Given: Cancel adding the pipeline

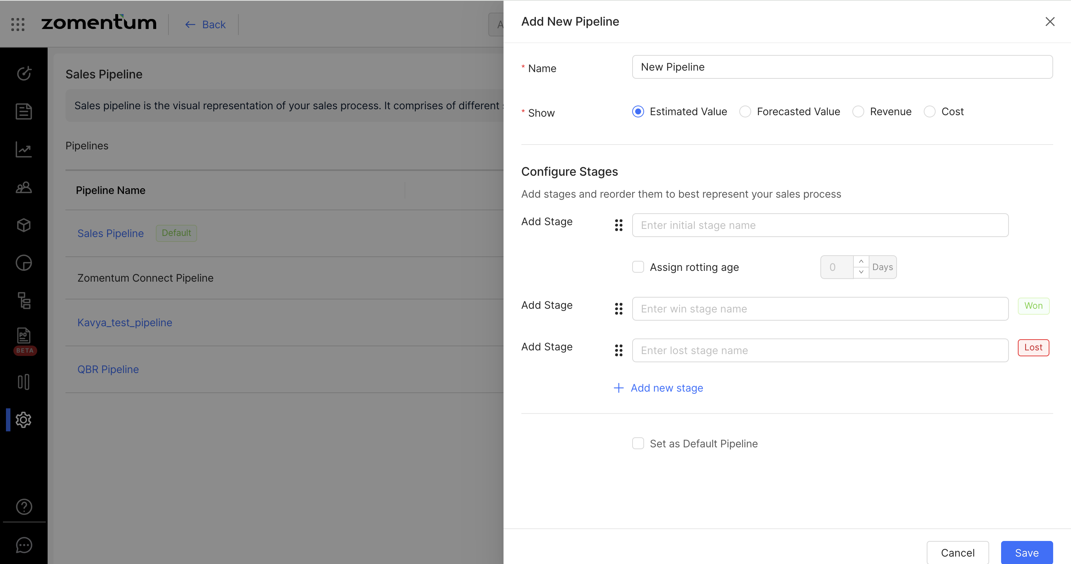Looking at the screenshot, I should pos(957,553).
